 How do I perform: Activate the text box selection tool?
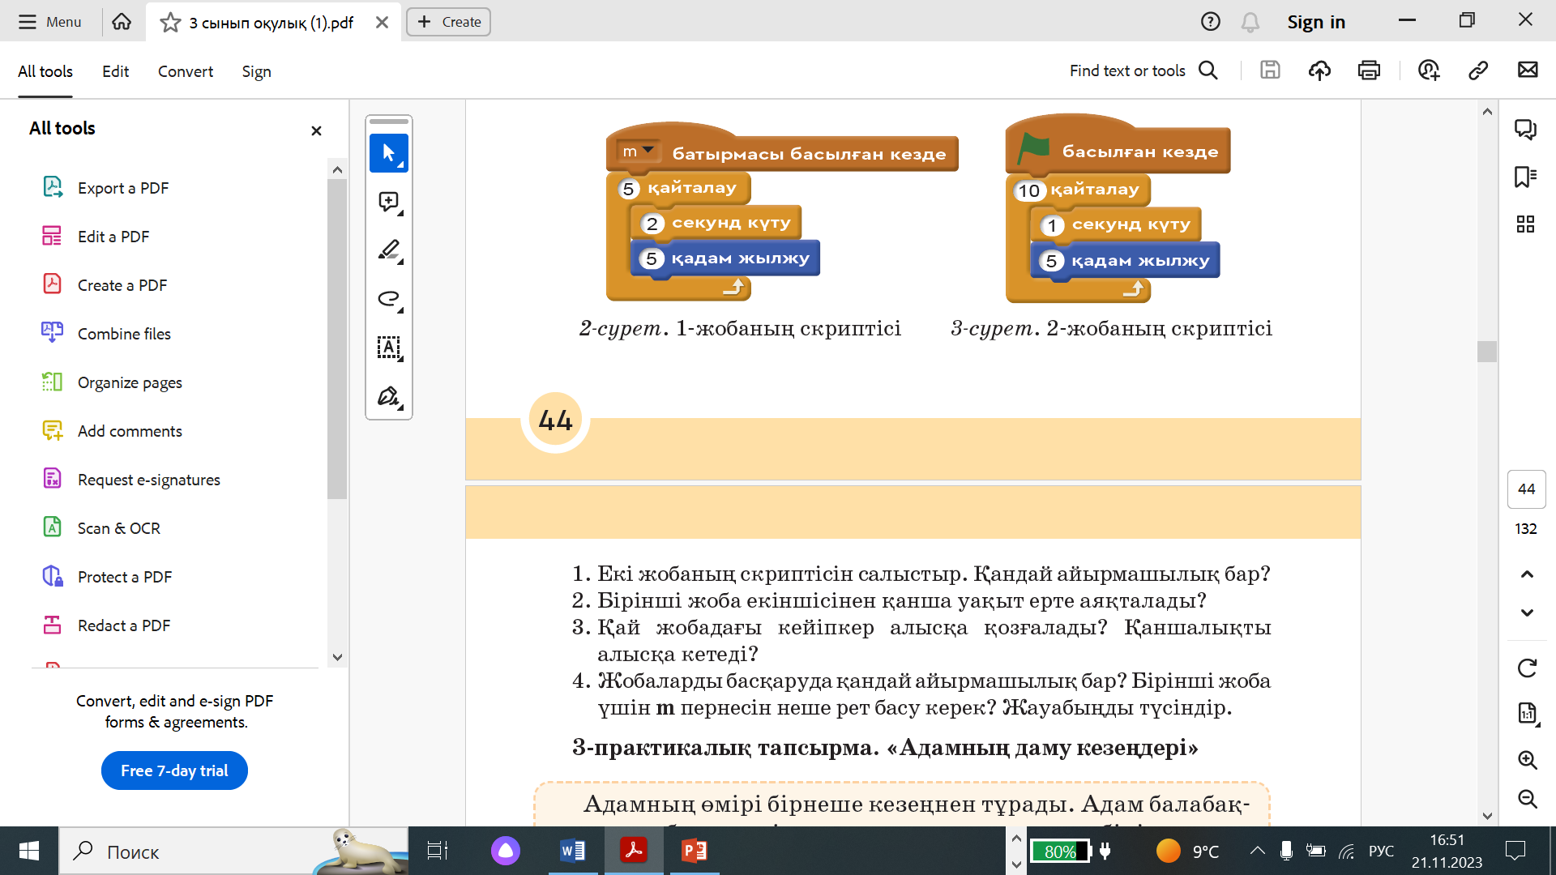tap(388, 348)
